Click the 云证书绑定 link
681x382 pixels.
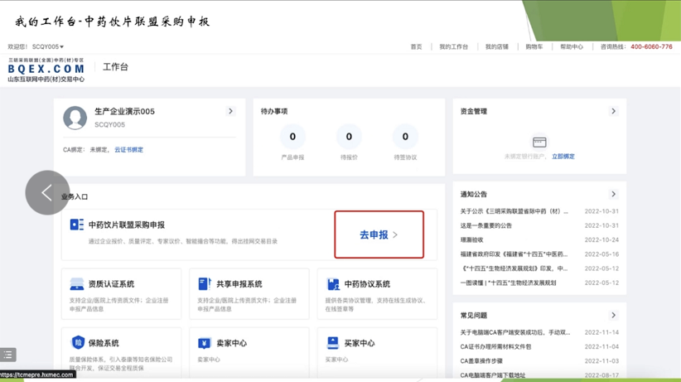point(128,150)
